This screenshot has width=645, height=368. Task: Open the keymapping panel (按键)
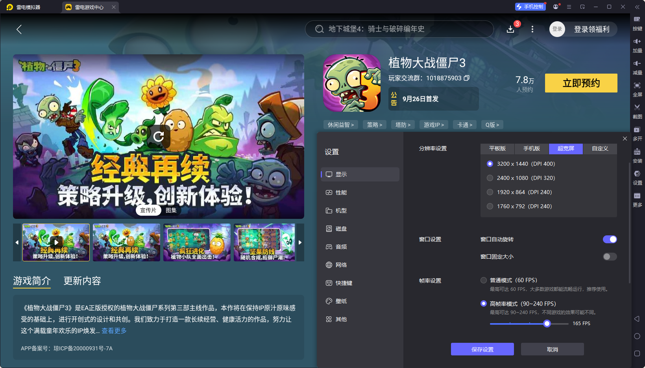(x=638, y=24)
